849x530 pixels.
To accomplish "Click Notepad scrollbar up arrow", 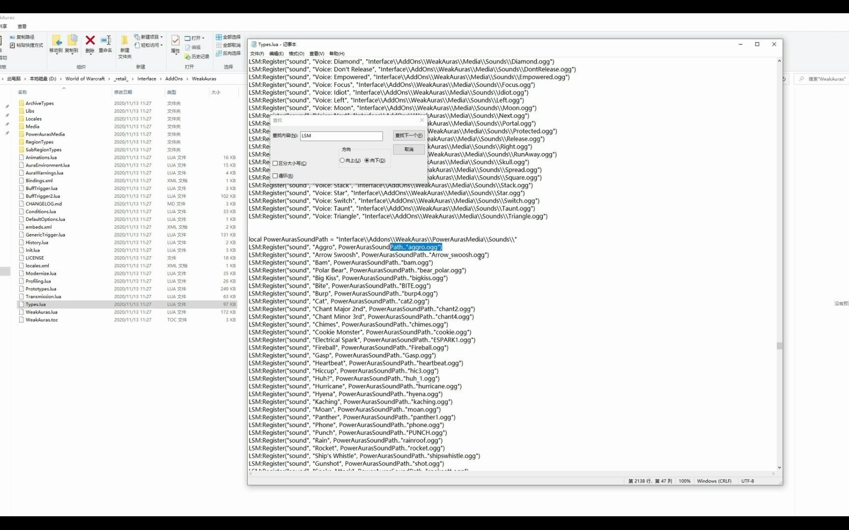I will (779, 61).
